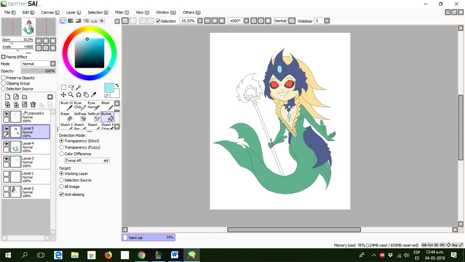Select the Bucket fill tool
Screen dimensions: 465x262
(x=108, y=116)
